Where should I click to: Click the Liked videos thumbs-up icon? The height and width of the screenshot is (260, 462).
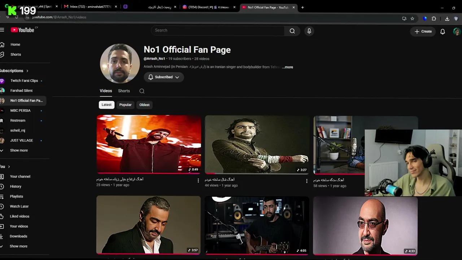coord(2,216)
